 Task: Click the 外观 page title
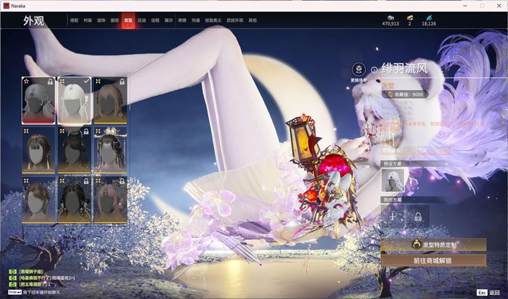[34, 21]
